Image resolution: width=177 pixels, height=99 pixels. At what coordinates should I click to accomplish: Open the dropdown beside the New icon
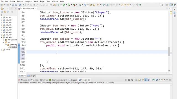point(5,5)
